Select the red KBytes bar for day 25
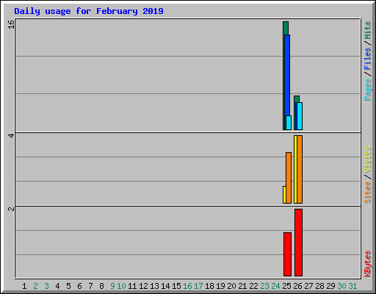The width and height of the screenshot is (376, 294). [x=288, y=254]
